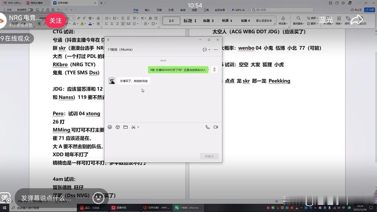Click the Undo arrow in quick access toolbar

[x=59, y=10]
